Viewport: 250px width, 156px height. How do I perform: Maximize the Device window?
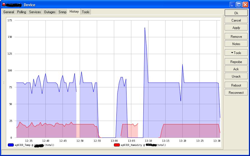[239, 5]
